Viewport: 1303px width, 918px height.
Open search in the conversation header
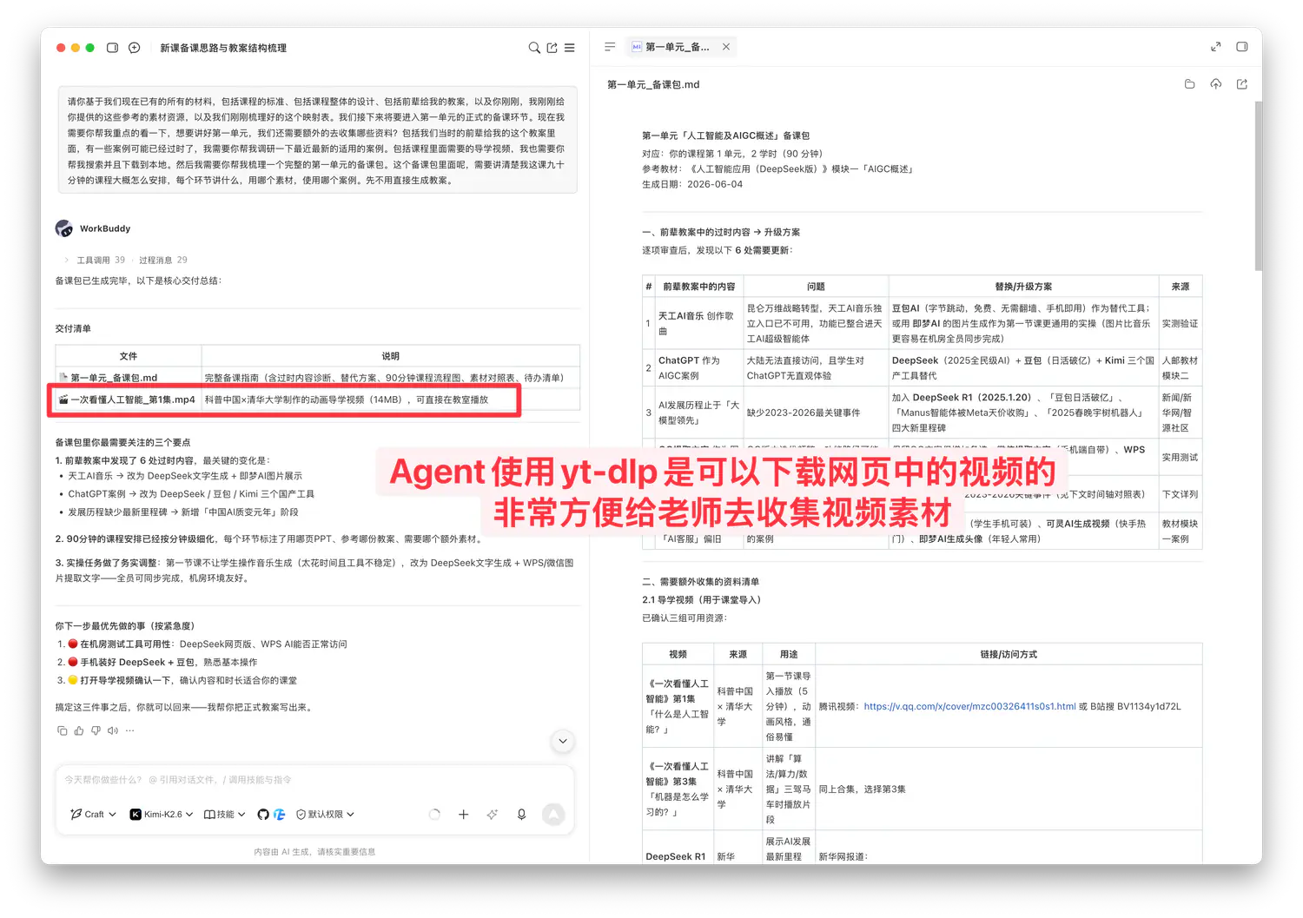click(534, 48)
